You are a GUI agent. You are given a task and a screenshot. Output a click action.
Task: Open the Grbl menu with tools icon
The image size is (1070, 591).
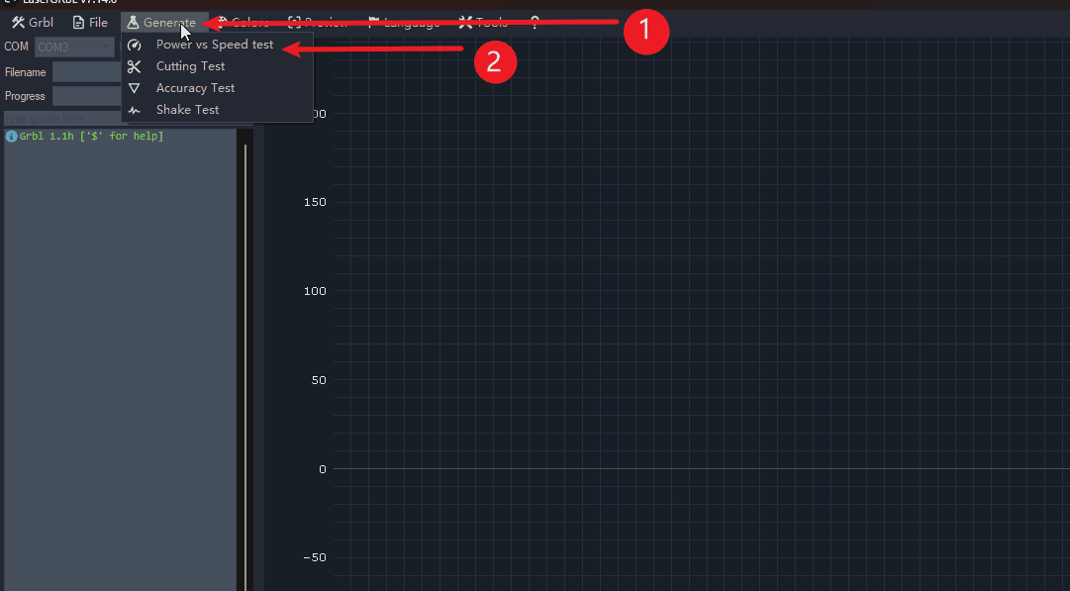(x=33, y=23)
